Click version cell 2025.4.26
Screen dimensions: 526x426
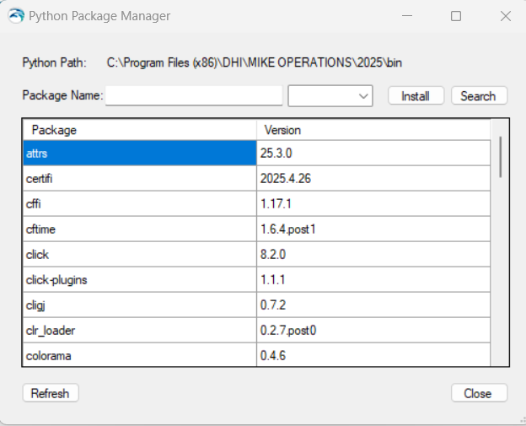coord(373,178)
